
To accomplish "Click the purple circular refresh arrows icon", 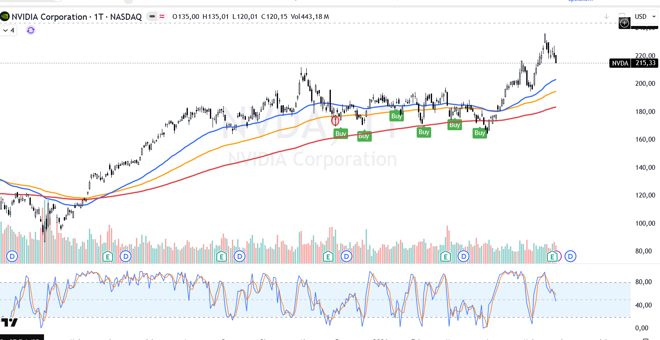I will pyautogui.click(x=31, y=30).
